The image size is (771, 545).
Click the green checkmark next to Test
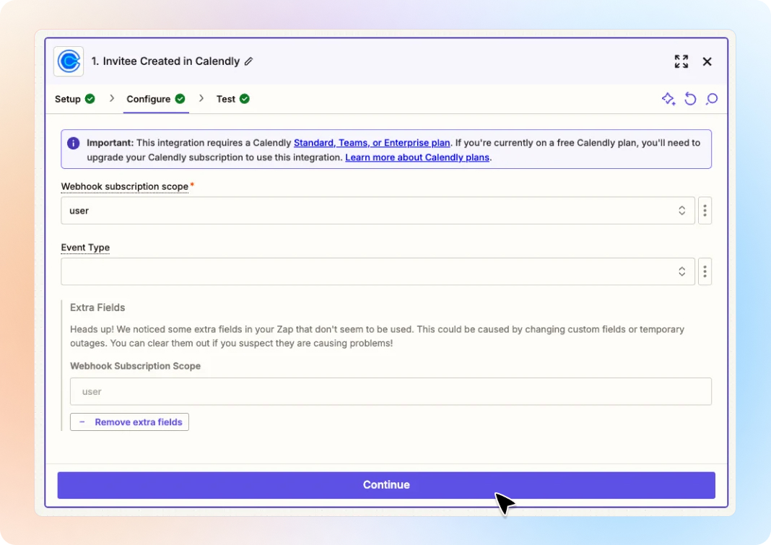(245, 99)
